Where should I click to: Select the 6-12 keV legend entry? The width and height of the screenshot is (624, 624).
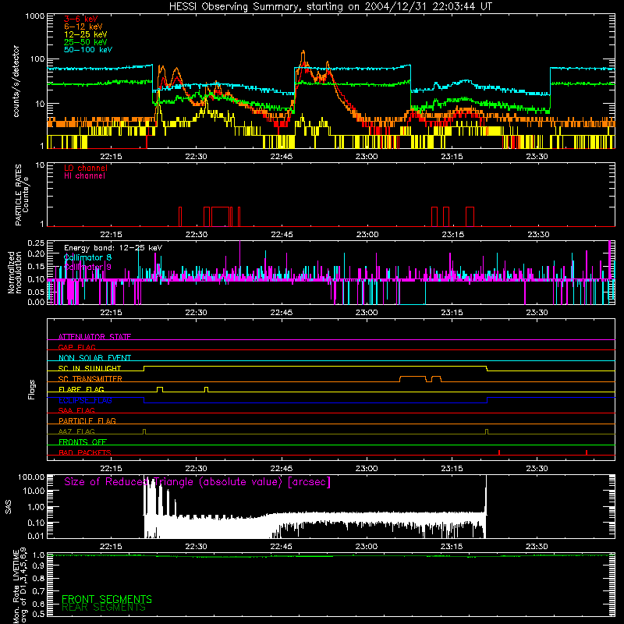83,27
